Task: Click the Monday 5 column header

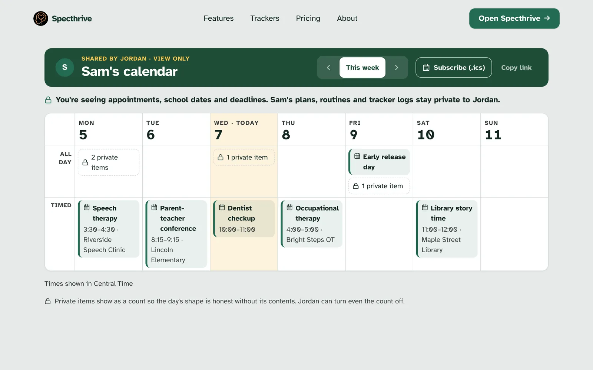Action: 109,130
